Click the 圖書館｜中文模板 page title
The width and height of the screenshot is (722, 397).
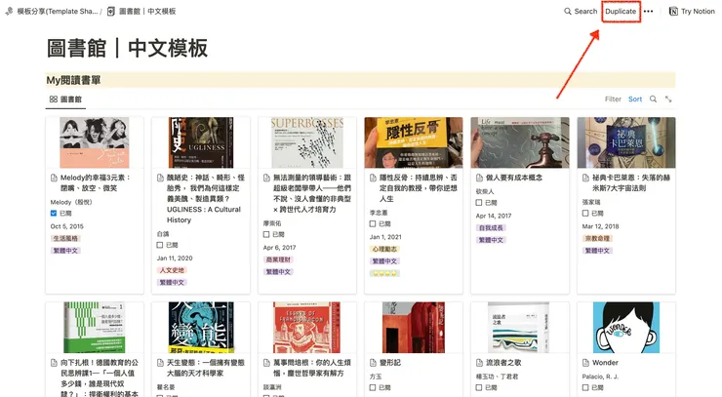tap(127, 49)
